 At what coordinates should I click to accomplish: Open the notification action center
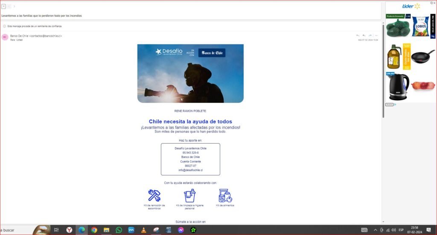(x=428, y=230)
